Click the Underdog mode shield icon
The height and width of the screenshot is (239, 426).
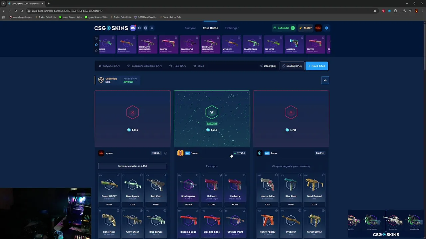101,80
